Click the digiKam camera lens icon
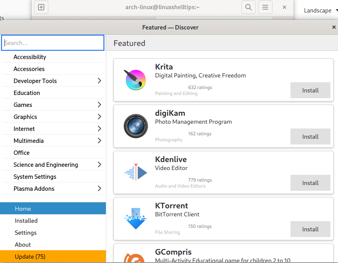 (x=135, y=125)
